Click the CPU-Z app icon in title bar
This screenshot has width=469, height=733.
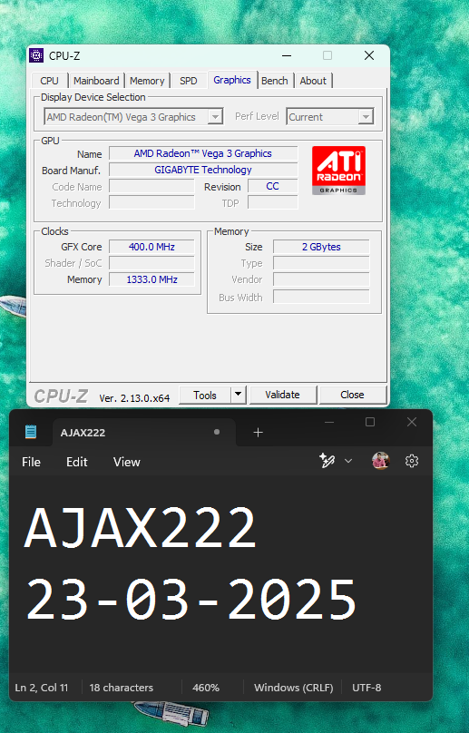click(36, 55)
